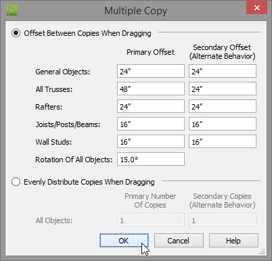
Task: Click the Rotation Of All Objects field
Action: [151, 159]
